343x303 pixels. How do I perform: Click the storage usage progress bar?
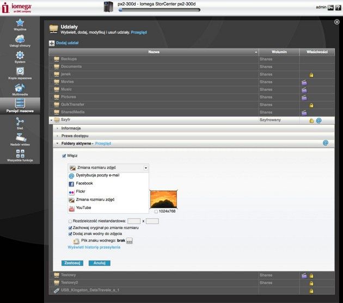159,10
